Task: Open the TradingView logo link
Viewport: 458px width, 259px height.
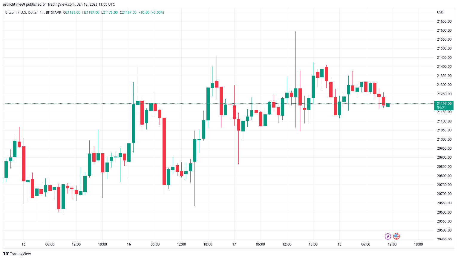Action: coord(17,254)
